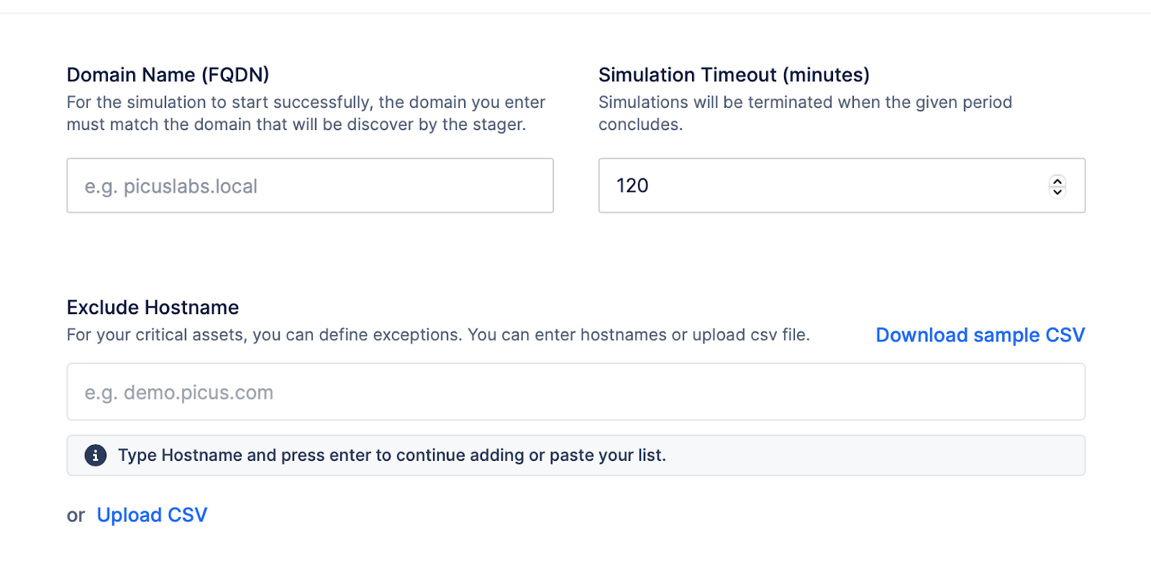The image size is (1151, 573).
Task: Click the critical assets exceptions description
Action: [x=438, y=335]
